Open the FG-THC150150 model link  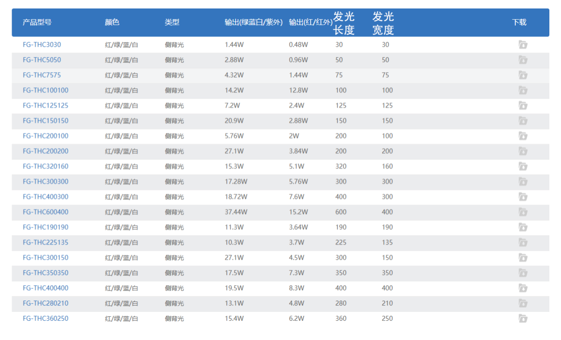click(x=46, y=121)
